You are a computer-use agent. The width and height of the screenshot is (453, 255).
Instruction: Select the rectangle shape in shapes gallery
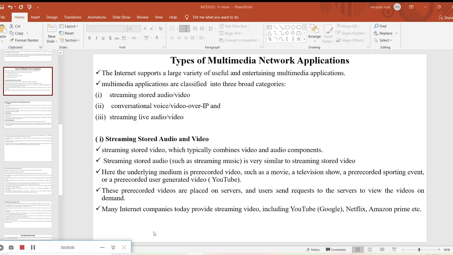point(287,27)
